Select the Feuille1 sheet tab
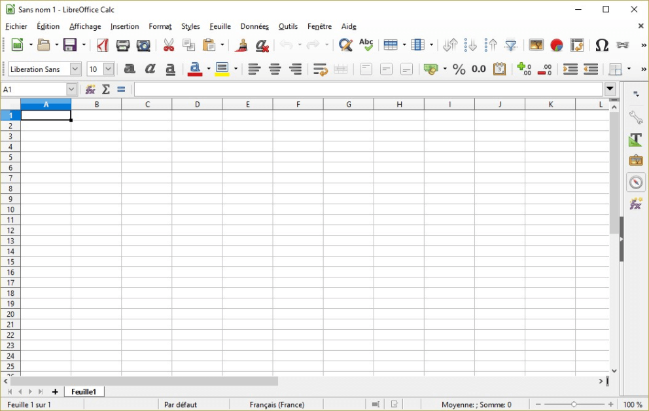 84,392
